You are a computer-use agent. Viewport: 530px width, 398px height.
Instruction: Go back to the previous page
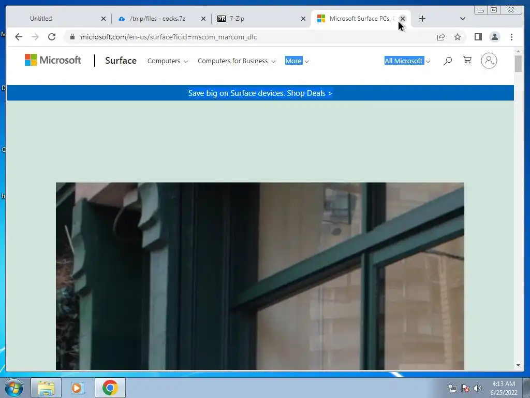pyautogui.click(x=19, y=37)
